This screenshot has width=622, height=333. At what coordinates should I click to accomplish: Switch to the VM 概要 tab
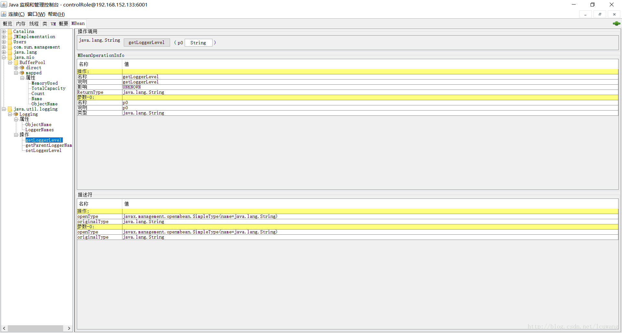click(59, 24)
